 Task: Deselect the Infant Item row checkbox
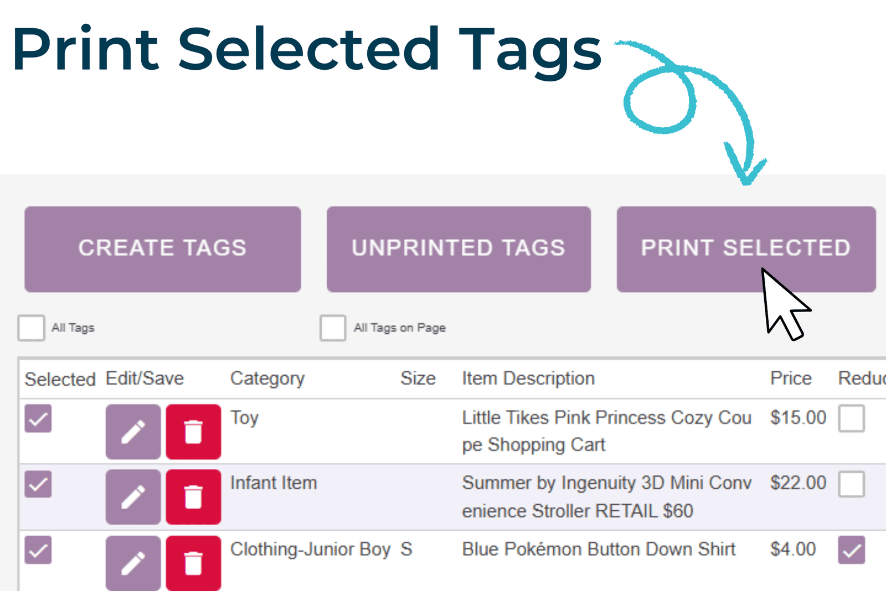pyautogui.click(x=38, y=484)
